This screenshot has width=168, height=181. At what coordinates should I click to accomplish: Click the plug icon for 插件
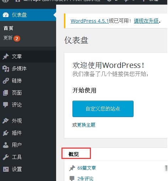tap(6, 133)
